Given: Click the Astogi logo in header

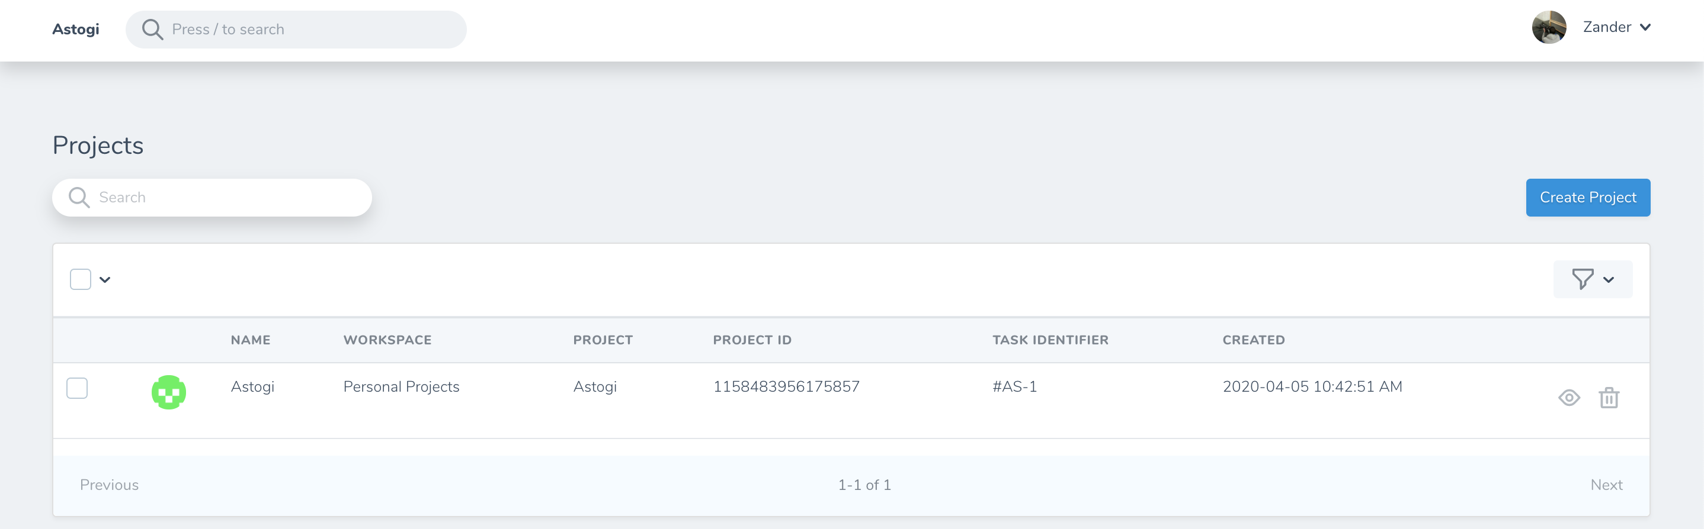Looking at the screenshot, I should pos(75,29).
